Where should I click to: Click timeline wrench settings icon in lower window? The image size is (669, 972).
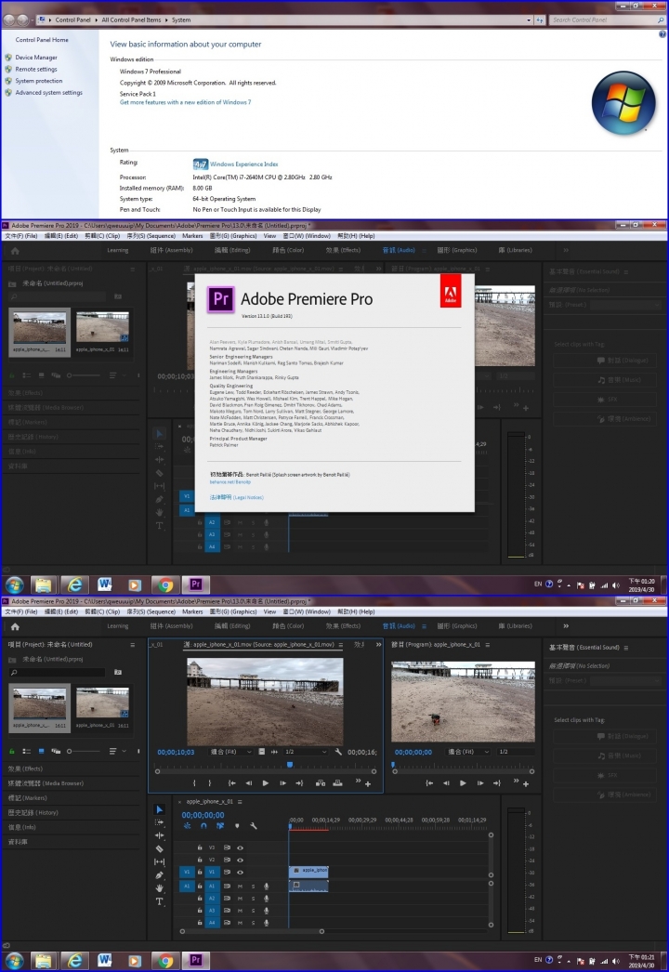(254, 826)
